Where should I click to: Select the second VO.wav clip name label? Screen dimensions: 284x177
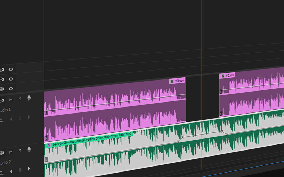230,76
